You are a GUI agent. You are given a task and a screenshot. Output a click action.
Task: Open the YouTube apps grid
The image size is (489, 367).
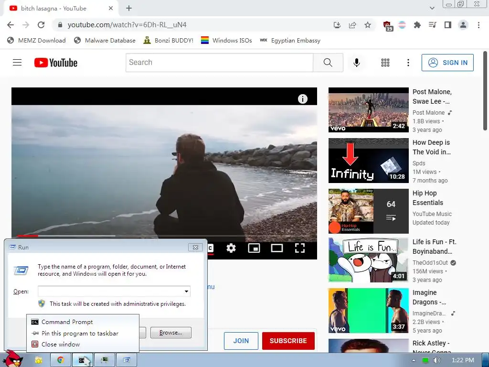pos(385,63)
